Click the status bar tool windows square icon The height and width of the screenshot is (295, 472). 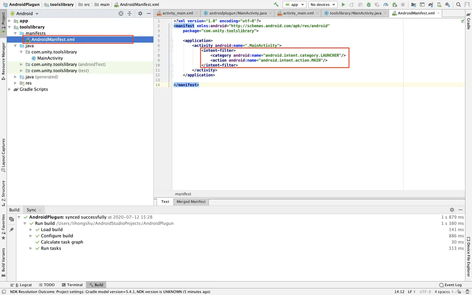click(4, 292)
